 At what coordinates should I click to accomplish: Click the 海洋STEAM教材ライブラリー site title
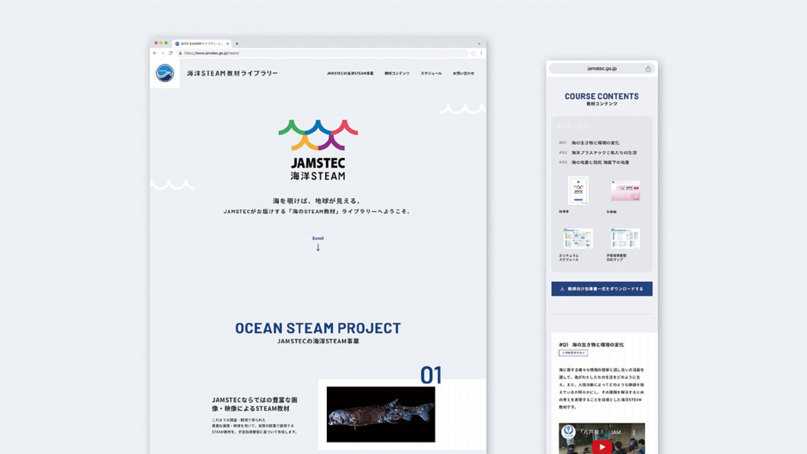click(232, 74)
